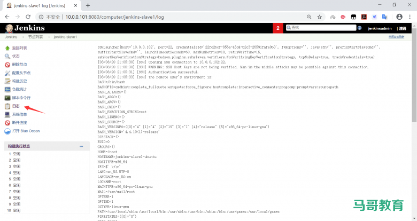Click the 删除节点 red prohibition icon

[7, 65]
